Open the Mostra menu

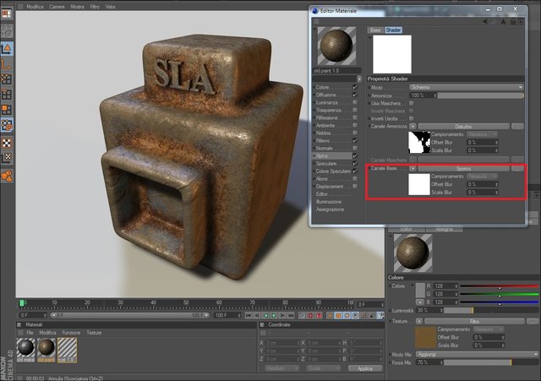pyautogui.click(x=78, y=7)
